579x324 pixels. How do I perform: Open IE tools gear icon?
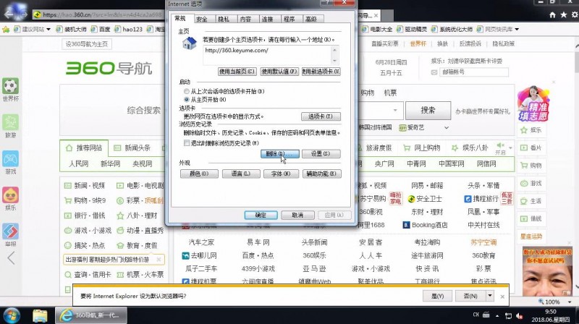coord(575,14)
